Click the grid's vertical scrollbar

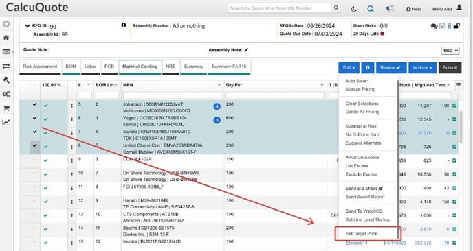click(461, 127)
